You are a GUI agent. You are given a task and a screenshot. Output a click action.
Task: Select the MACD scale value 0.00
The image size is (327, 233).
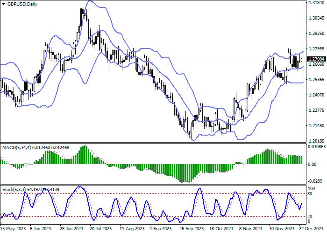(x=312, y=164)
